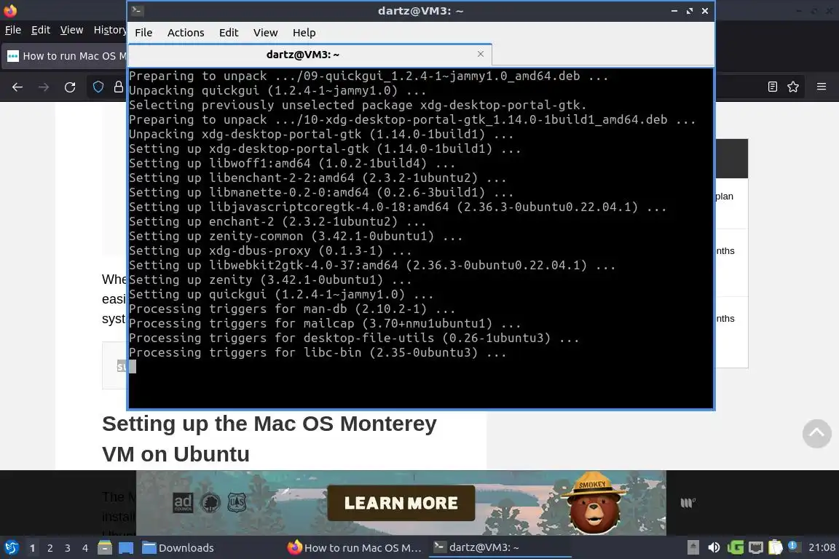Reload the page in Firefox

70,87
